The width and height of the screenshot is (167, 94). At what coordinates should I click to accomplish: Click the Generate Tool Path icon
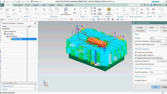[37, 11]
